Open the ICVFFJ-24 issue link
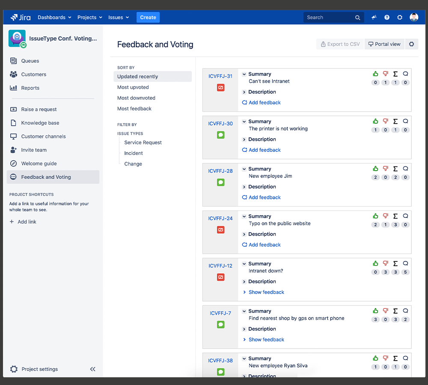This screenshot has width=428, height=385. 220,218
